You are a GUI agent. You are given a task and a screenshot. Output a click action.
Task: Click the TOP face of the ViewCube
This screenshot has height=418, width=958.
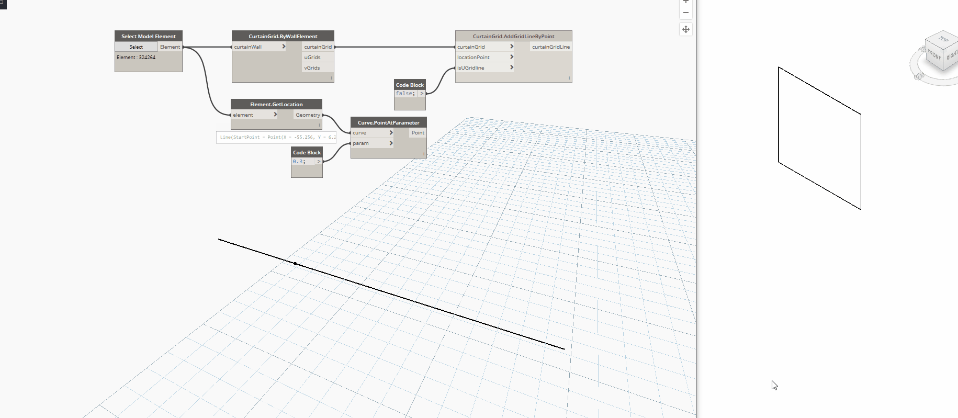click(943, 40)
